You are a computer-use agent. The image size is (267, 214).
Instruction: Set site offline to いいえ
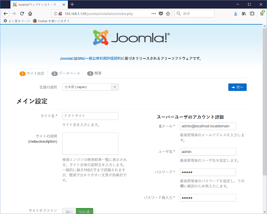pyautogui.click(x=84, y=211)
